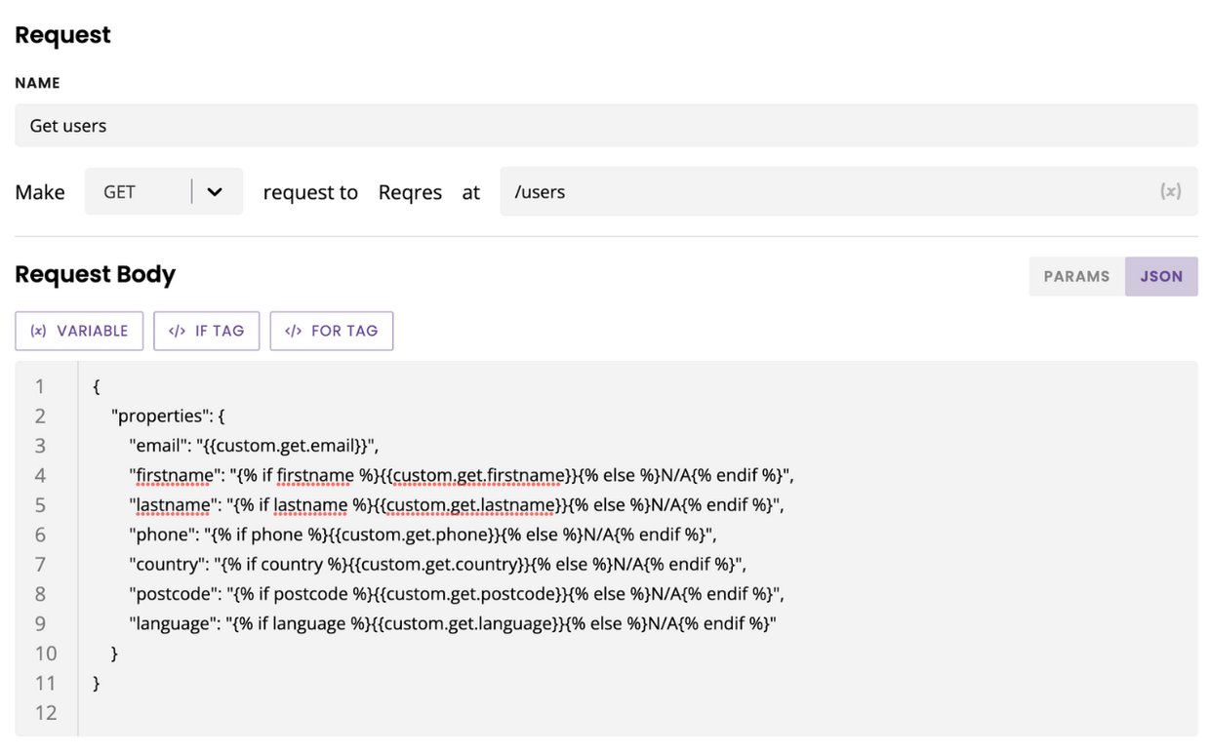Select the JSON tab
This screenshot has height=753, width=1210.
[x=1161, y=277]
